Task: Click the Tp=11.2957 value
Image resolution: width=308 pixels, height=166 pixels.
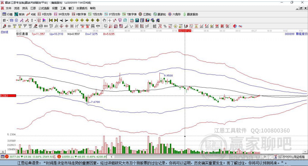Action: click(38, 34)
